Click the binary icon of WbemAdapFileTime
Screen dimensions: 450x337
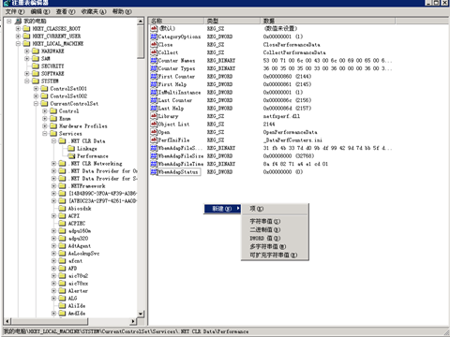tap(154, 164)
